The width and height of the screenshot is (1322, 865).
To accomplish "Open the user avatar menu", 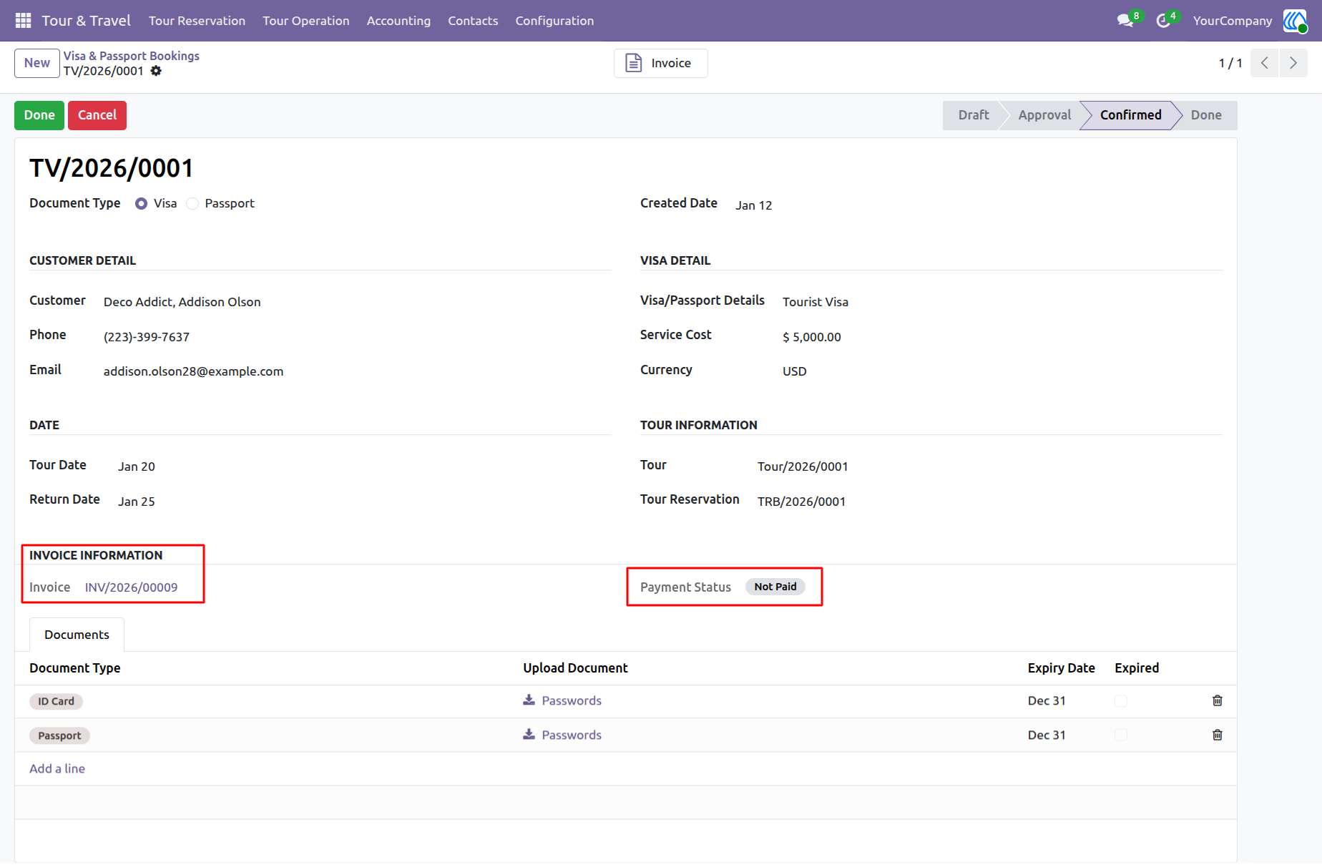I will [1295, 21].
